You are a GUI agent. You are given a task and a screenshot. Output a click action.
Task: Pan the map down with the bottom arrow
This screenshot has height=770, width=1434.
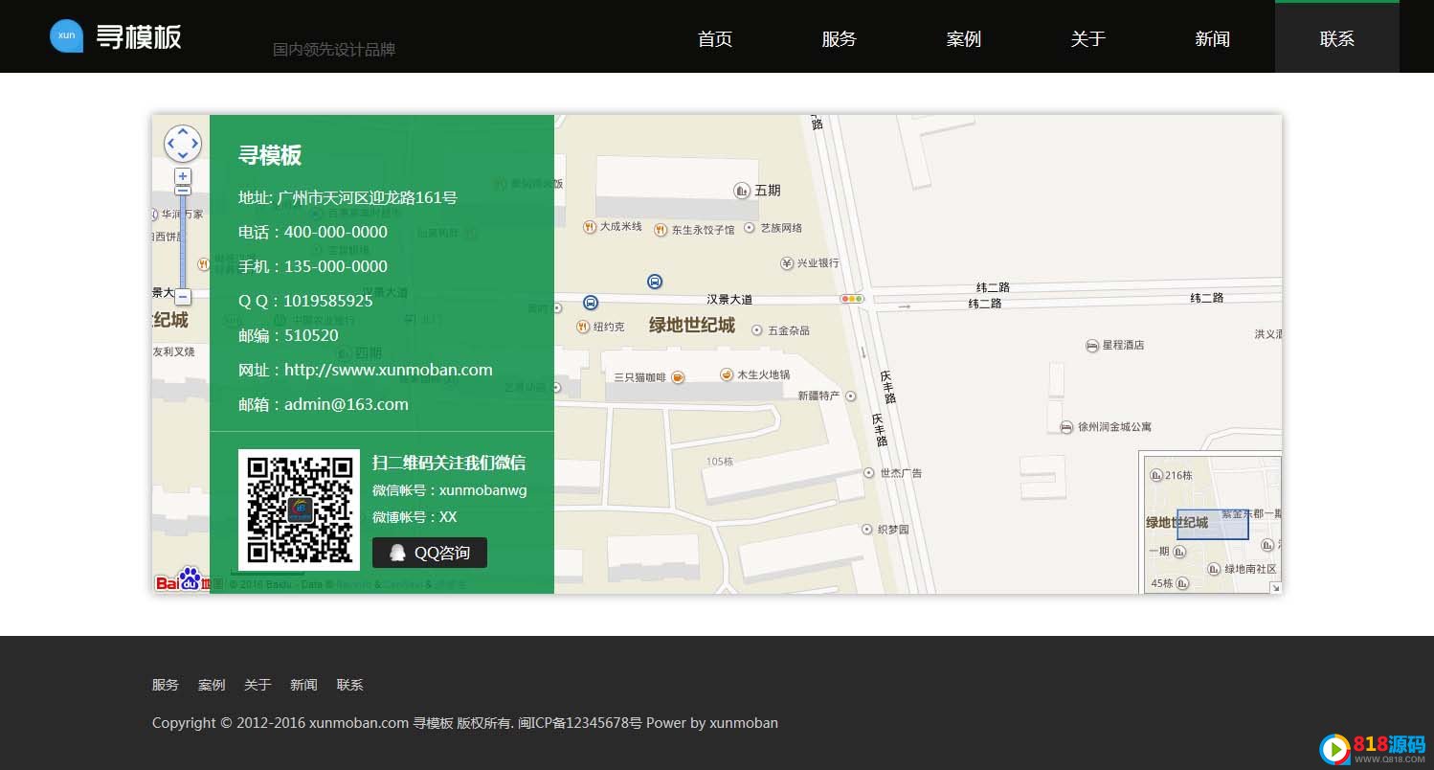click(x=183, y=156)
